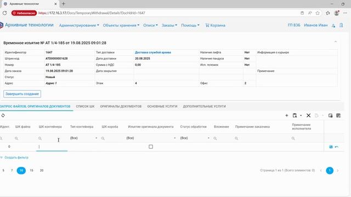Screen dimensions: 351x197
Task: Click the ШК файла filter search field
Action: (24, 138)
